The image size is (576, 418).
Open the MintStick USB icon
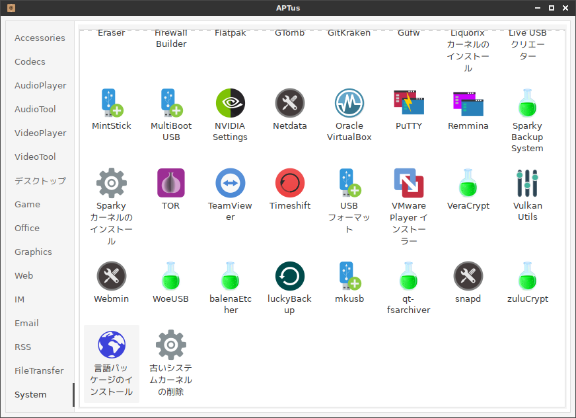click(x=112, y=103)
